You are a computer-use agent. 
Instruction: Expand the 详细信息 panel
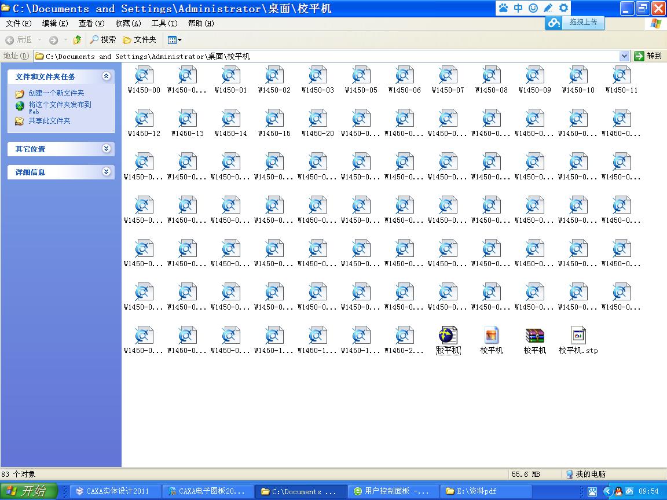pyautogui.click(x=107, y=171)
